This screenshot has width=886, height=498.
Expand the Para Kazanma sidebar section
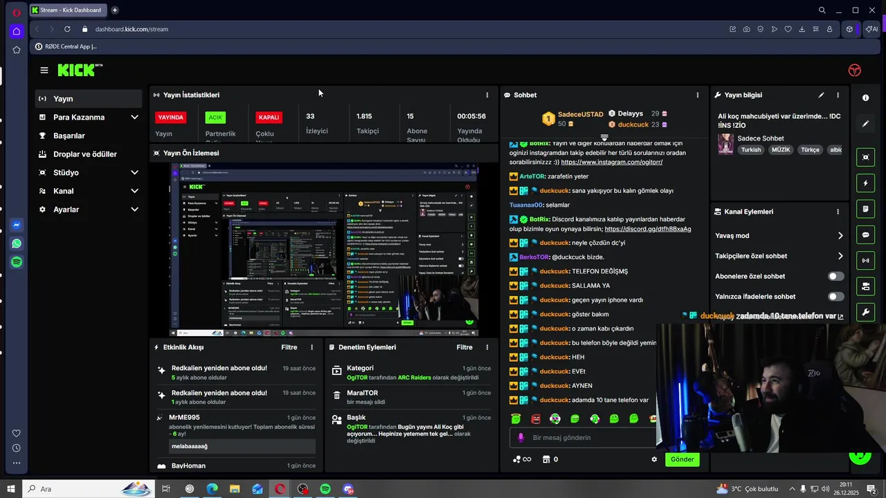[x=134, y=117]
